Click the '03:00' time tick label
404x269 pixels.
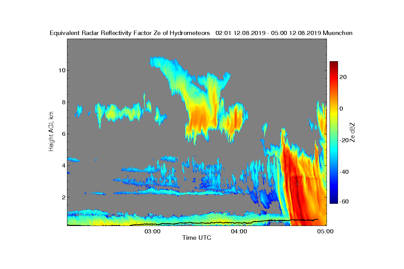point(152,231)
